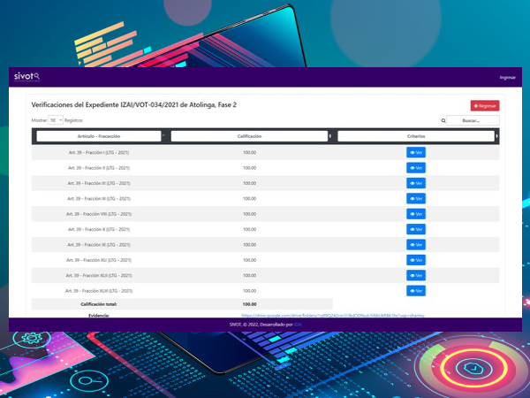
Task: Click Ver button for Fracción XLIII
Action: (x=416, y=290)
